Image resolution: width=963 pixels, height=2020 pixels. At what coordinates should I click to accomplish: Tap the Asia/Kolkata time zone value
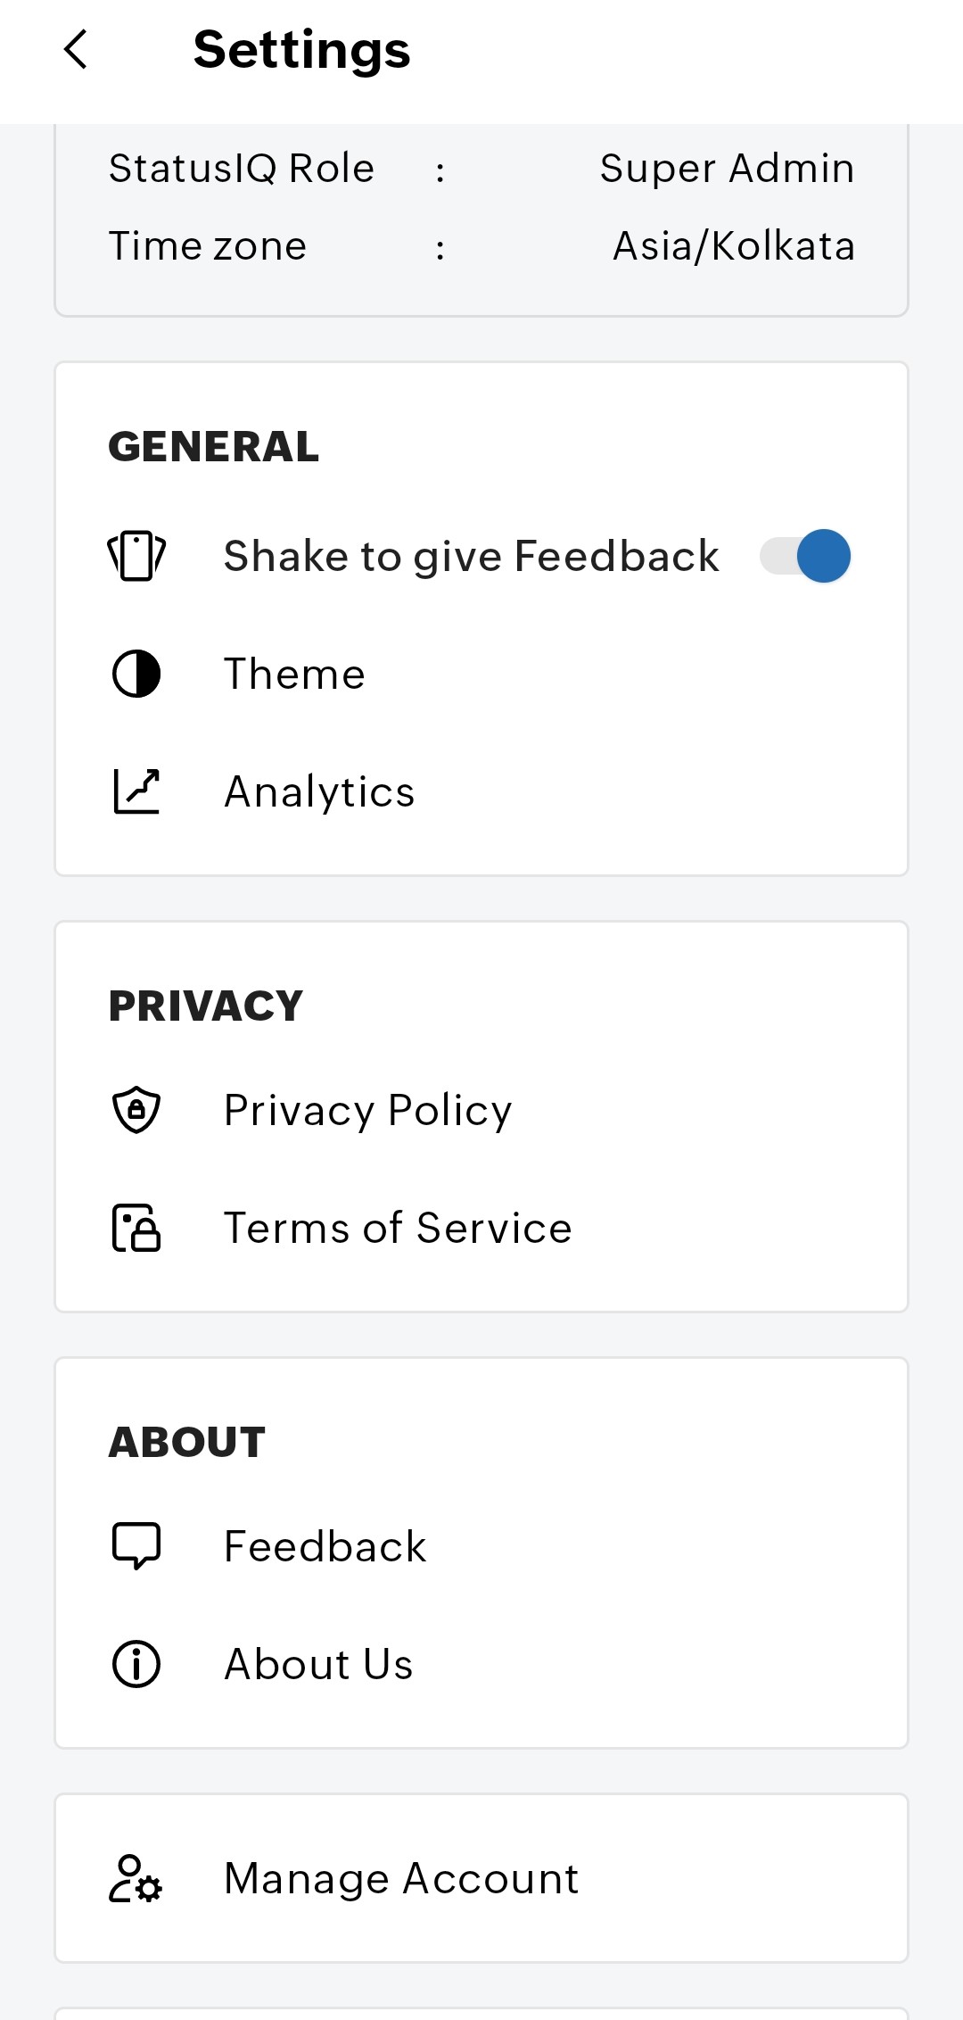click(733, 246)
